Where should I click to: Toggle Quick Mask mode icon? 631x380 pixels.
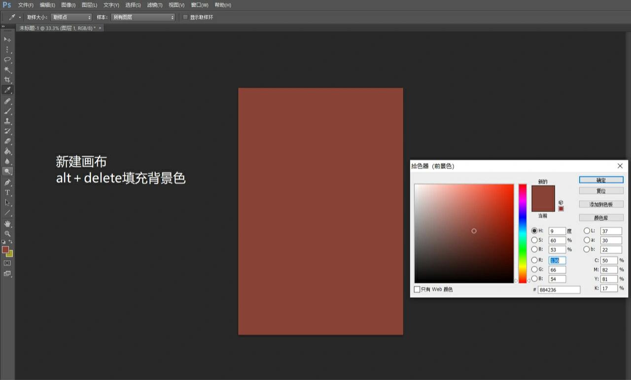click(x=7, y=263)
